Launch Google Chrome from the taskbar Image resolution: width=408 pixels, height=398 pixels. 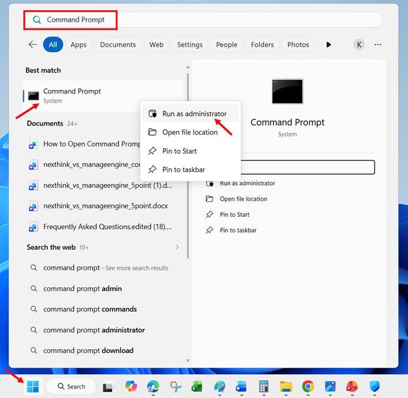click(x=308, y=386)
